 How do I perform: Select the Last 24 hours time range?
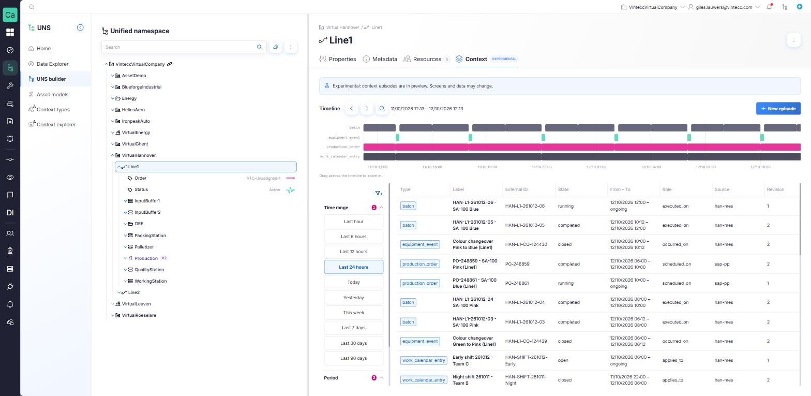pos(354,267)
